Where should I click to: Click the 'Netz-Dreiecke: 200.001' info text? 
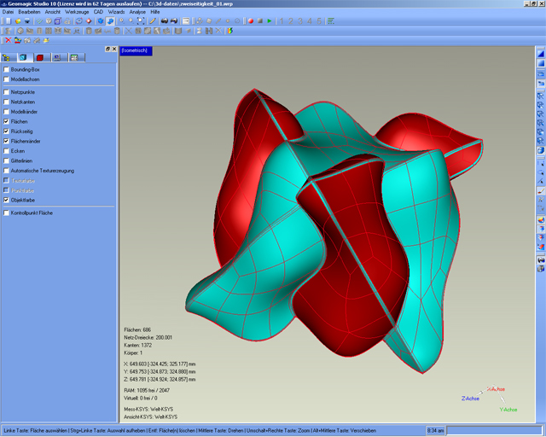pos(148,337)
